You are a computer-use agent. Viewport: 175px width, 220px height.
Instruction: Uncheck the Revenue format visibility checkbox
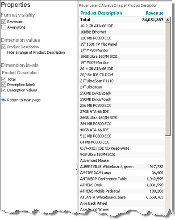(x=4, y=22)
